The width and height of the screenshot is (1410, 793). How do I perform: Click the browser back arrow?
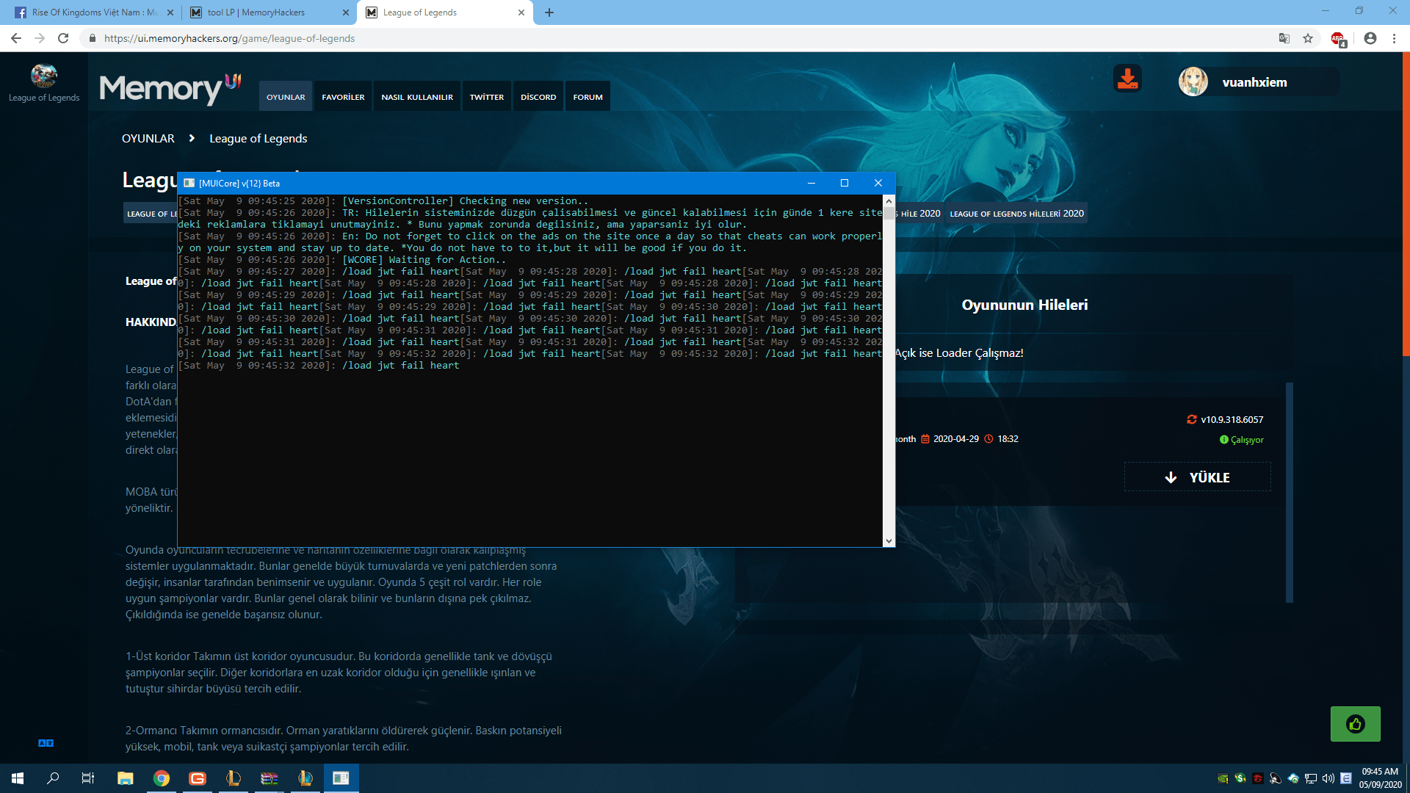click(x=16, y=38)
